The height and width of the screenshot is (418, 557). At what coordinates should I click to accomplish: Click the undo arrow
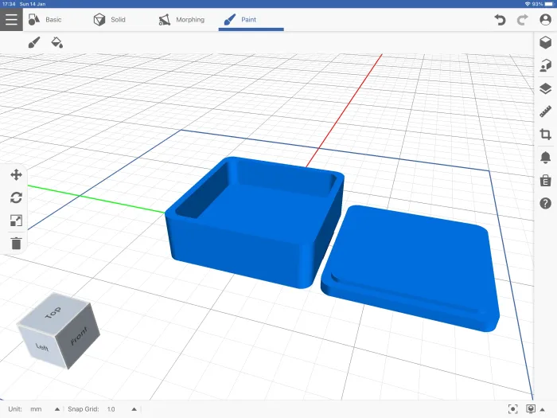coord(500,20)
